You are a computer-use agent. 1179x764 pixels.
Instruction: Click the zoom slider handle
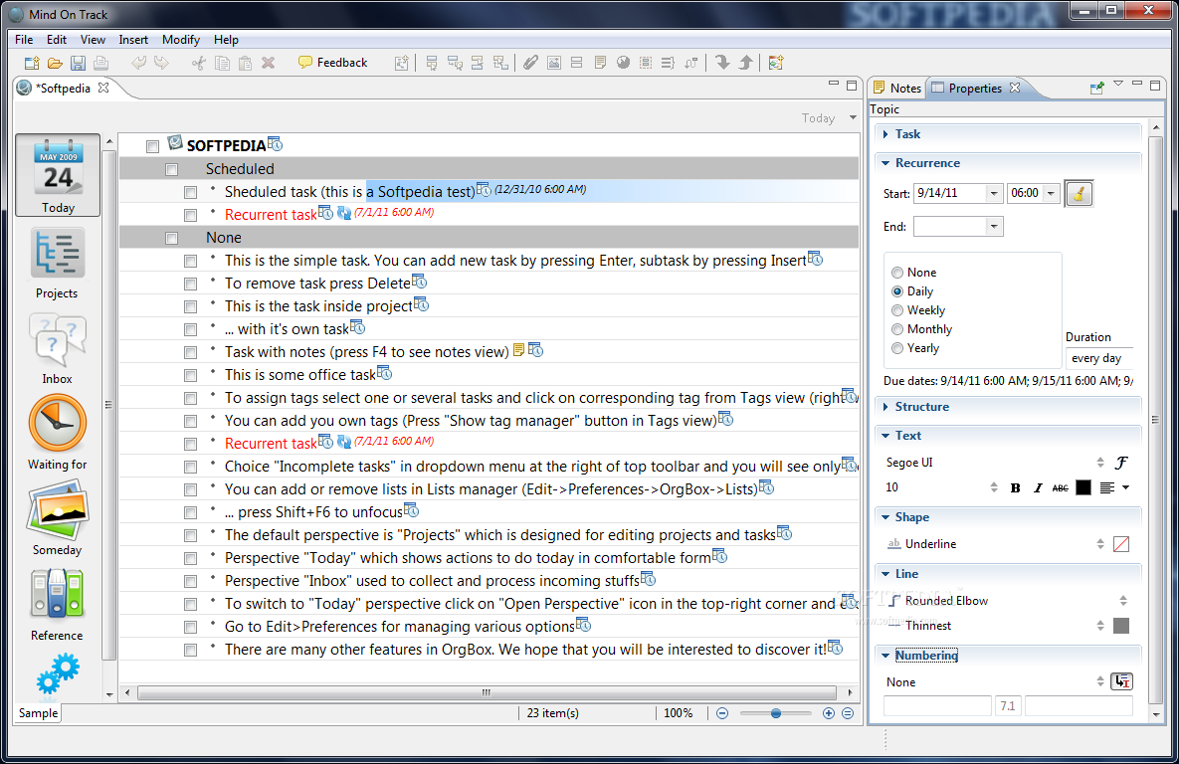pyautogui.click(x=775, y=713)
